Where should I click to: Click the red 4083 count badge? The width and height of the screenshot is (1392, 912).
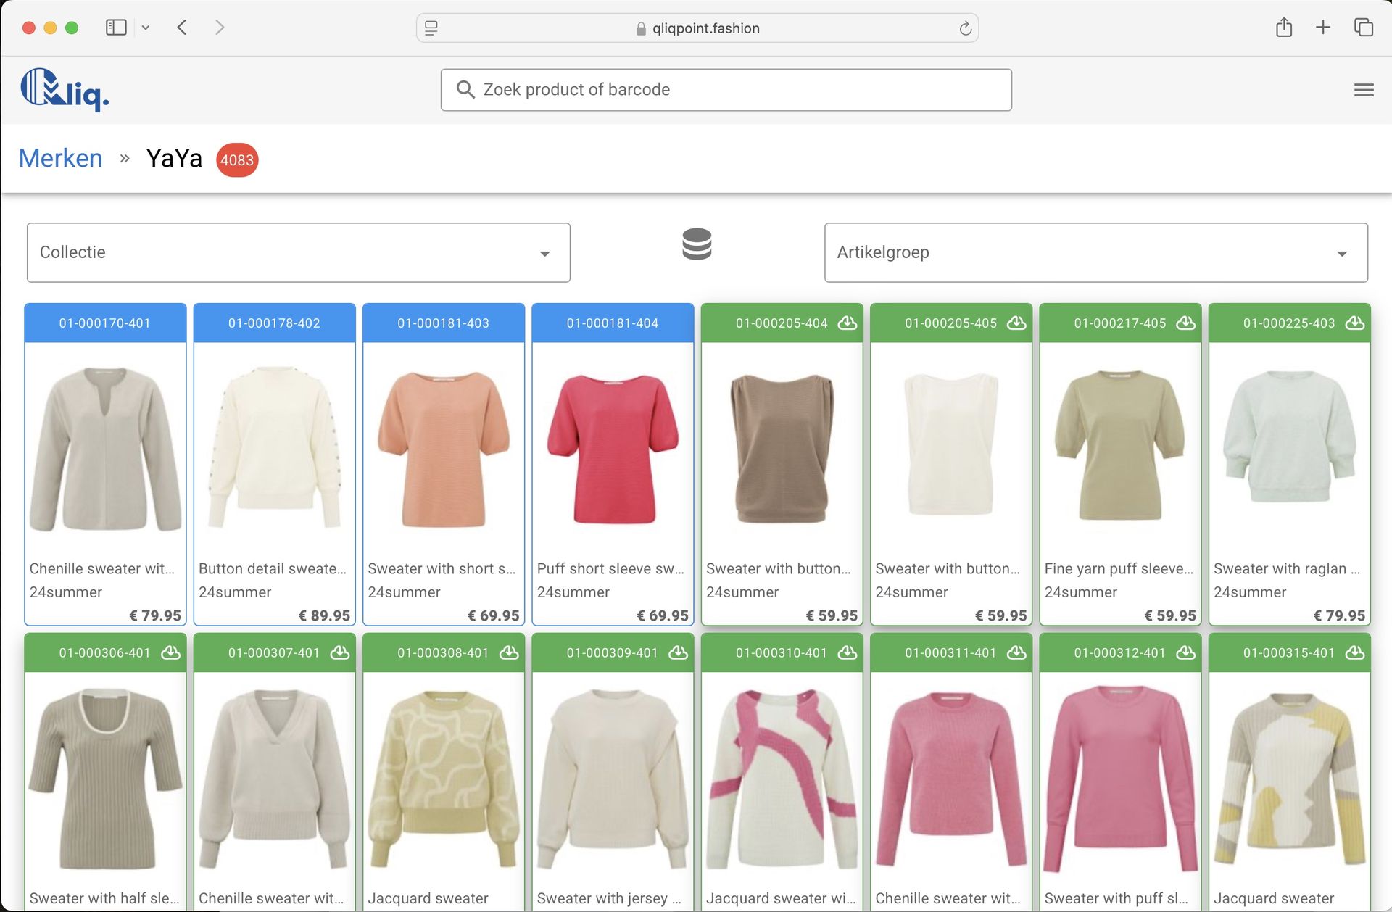(237, 159)
